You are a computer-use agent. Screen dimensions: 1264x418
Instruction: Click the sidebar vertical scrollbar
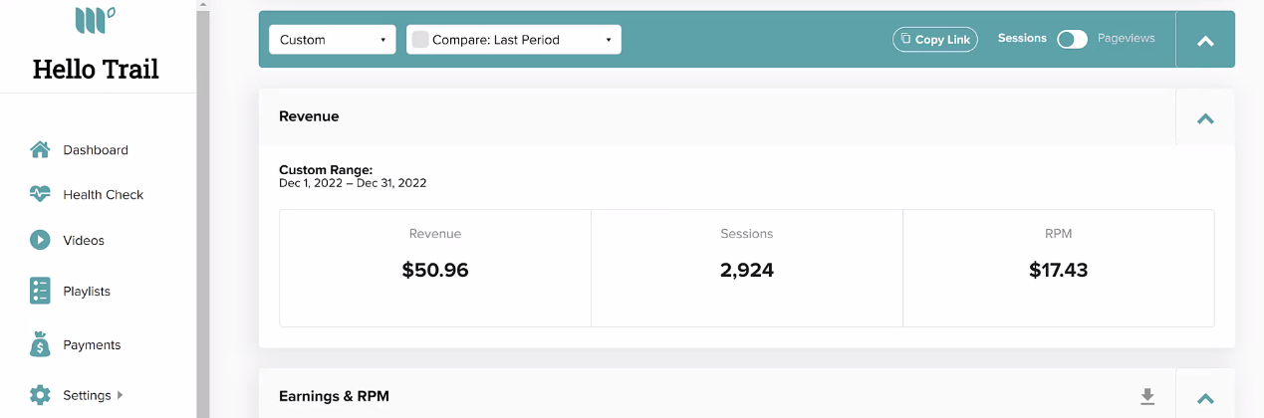(x=203, y=209)
